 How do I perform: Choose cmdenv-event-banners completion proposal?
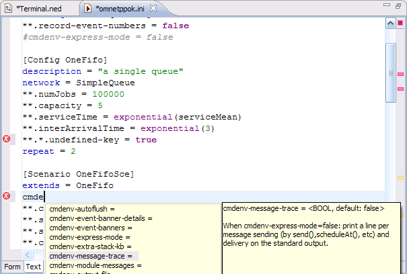pyautogui.click(x=91, y=228)
